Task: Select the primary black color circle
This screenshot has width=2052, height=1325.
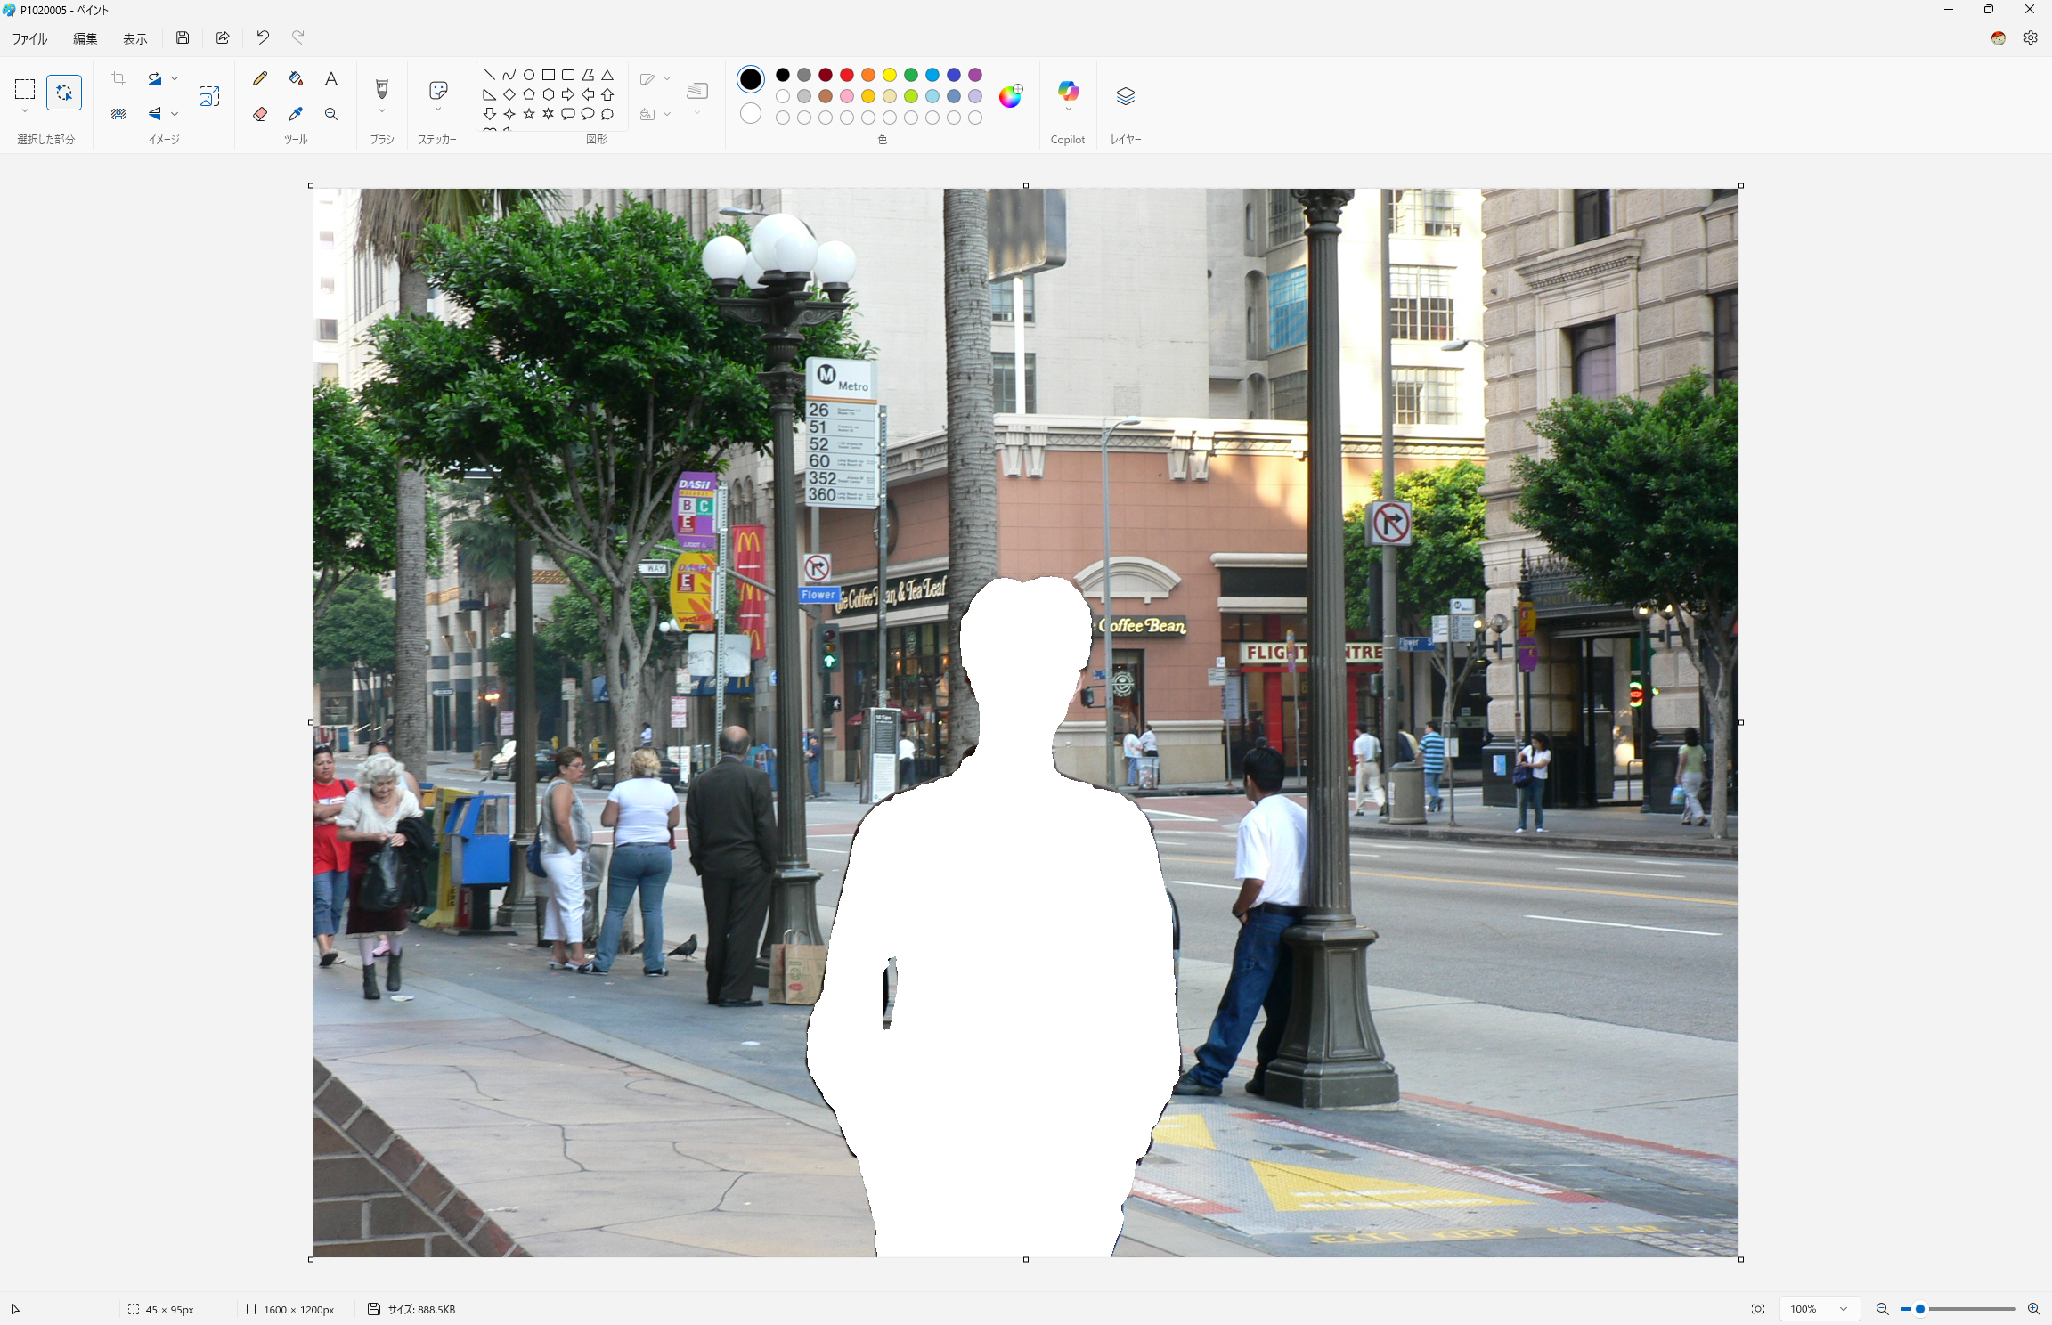Action: [751, 79]
